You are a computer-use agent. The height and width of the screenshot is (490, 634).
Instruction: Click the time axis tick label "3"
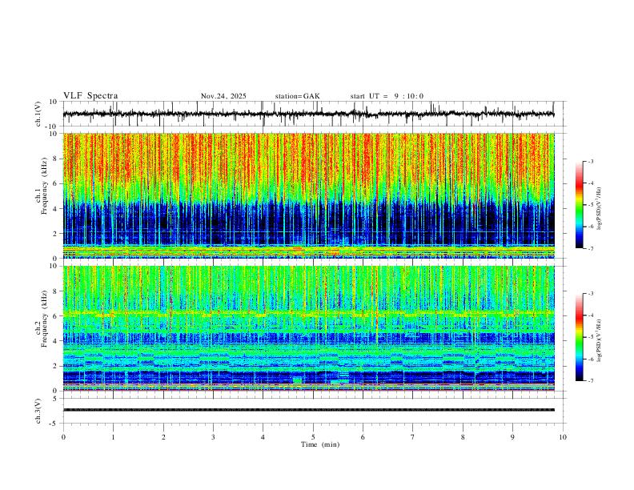coord(213,437)
